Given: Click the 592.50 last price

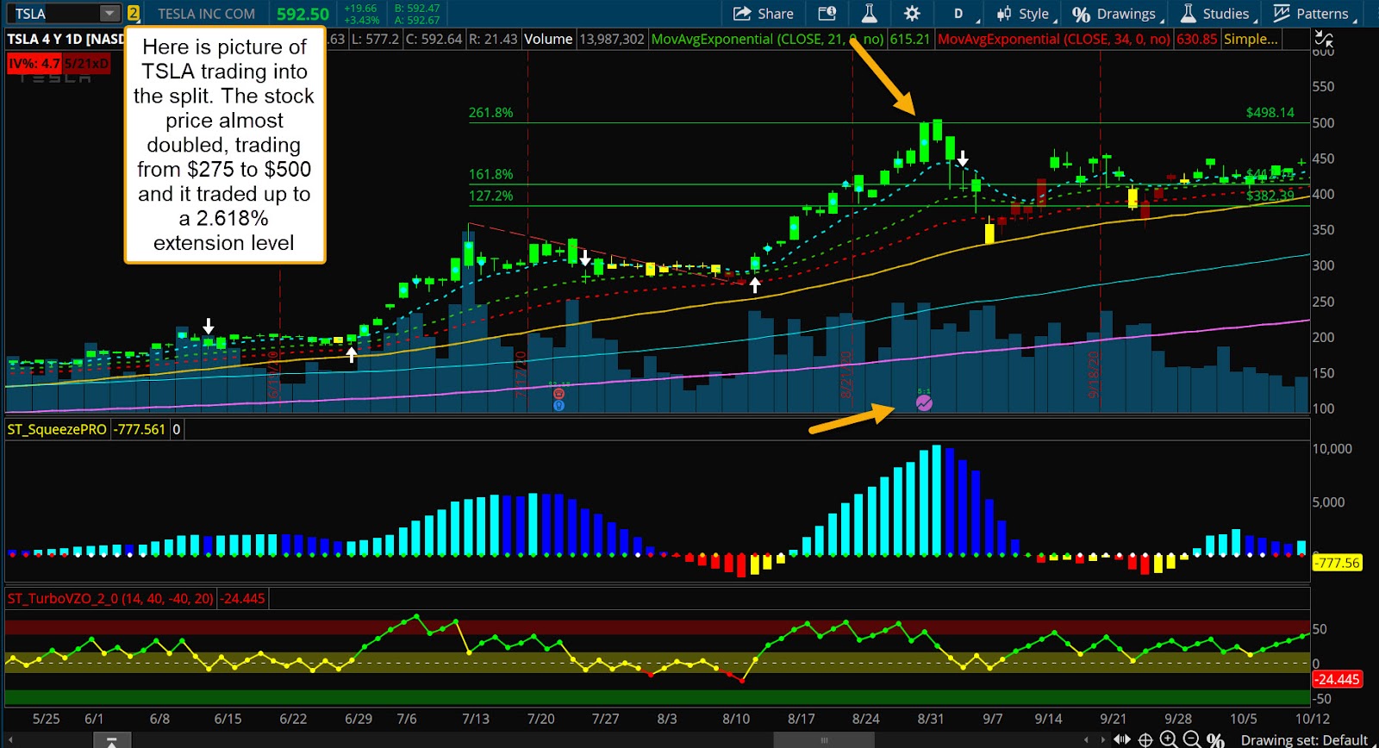Looking at the screenshot, I should click(x=303, y=14).
